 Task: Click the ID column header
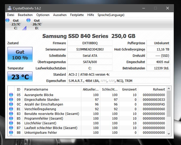pyautogui.click(x=18, y=89)
